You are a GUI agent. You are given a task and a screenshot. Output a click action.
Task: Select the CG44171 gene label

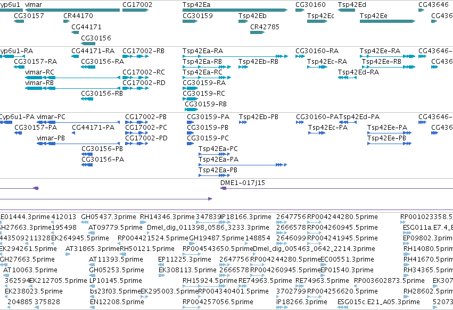86,27
